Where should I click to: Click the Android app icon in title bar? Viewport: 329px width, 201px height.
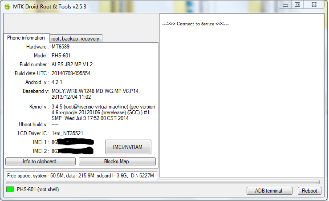coord(7,7)
